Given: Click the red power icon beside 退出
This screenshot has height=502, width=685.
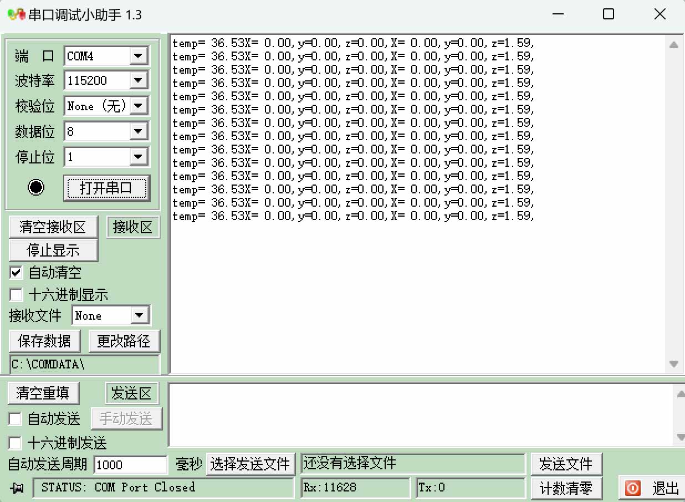Looking at the screenshot, I should 632,488.
